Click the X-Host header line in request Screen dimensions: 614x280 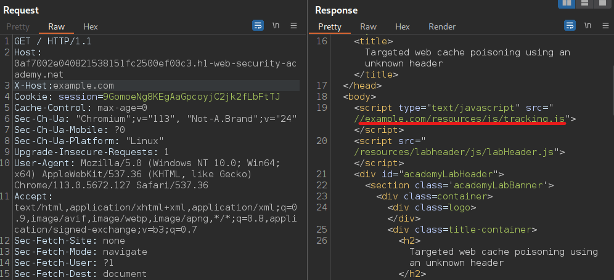click(64, 86)
